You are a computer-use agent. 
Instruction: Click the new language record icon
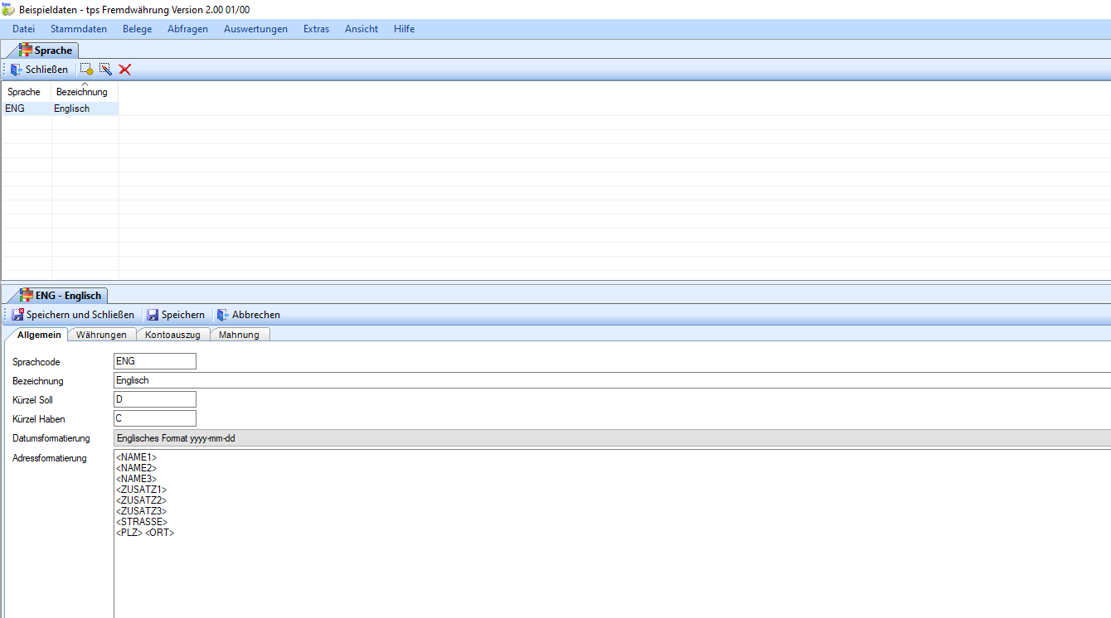click(86, 70)
